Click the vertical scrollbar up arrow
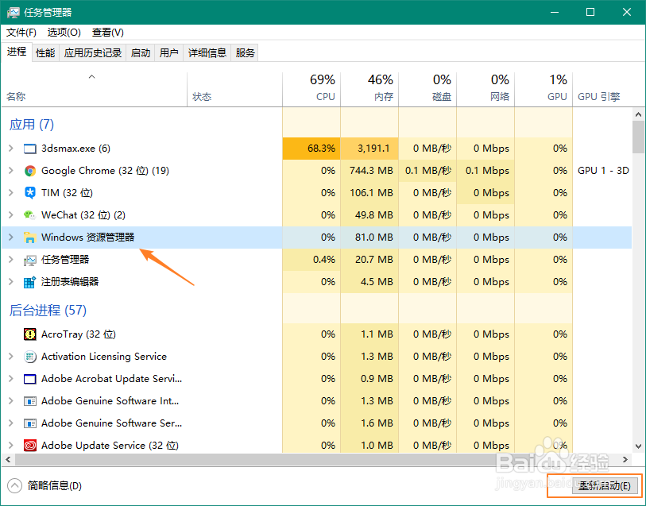 tap(639, 114)
